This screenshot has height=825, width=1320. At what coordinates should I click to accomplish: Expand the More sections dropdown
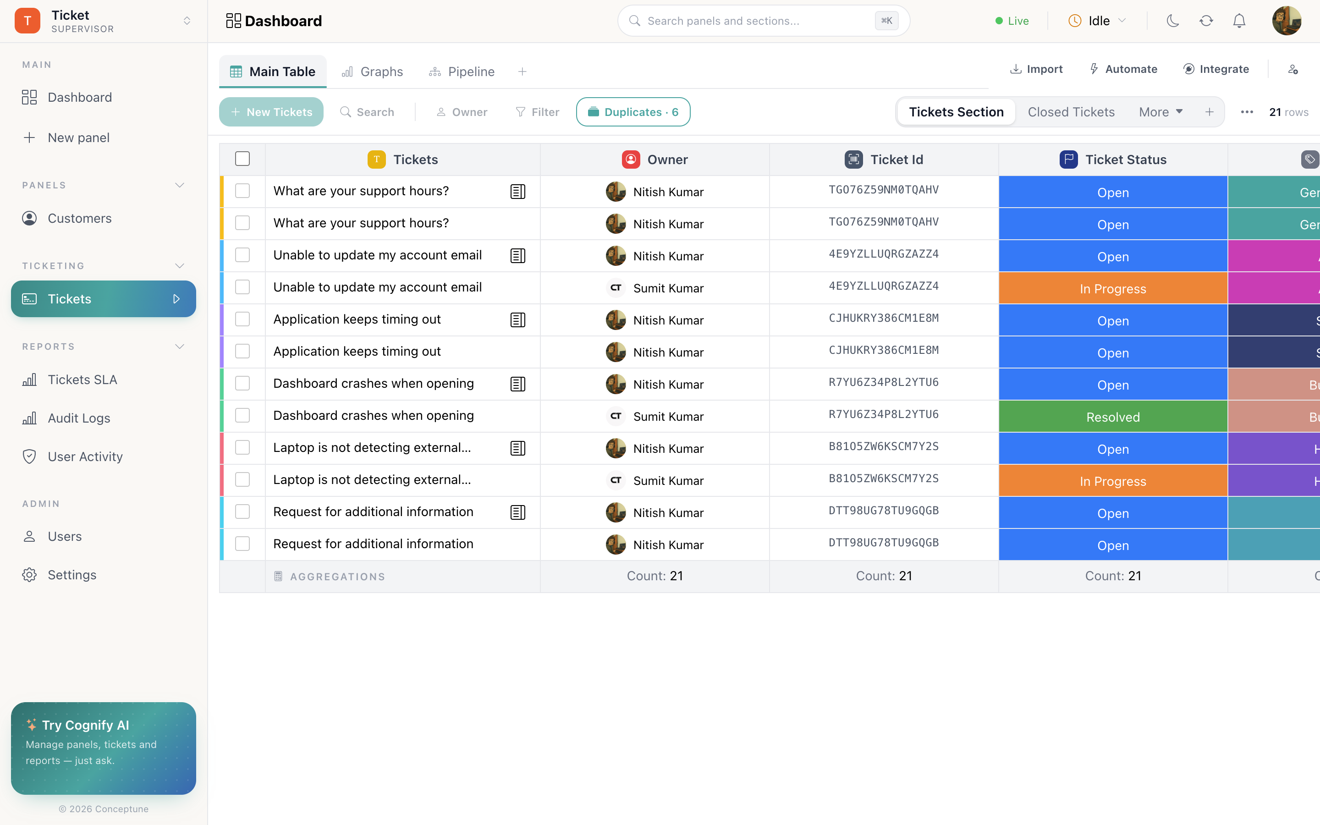point(1160,112)
